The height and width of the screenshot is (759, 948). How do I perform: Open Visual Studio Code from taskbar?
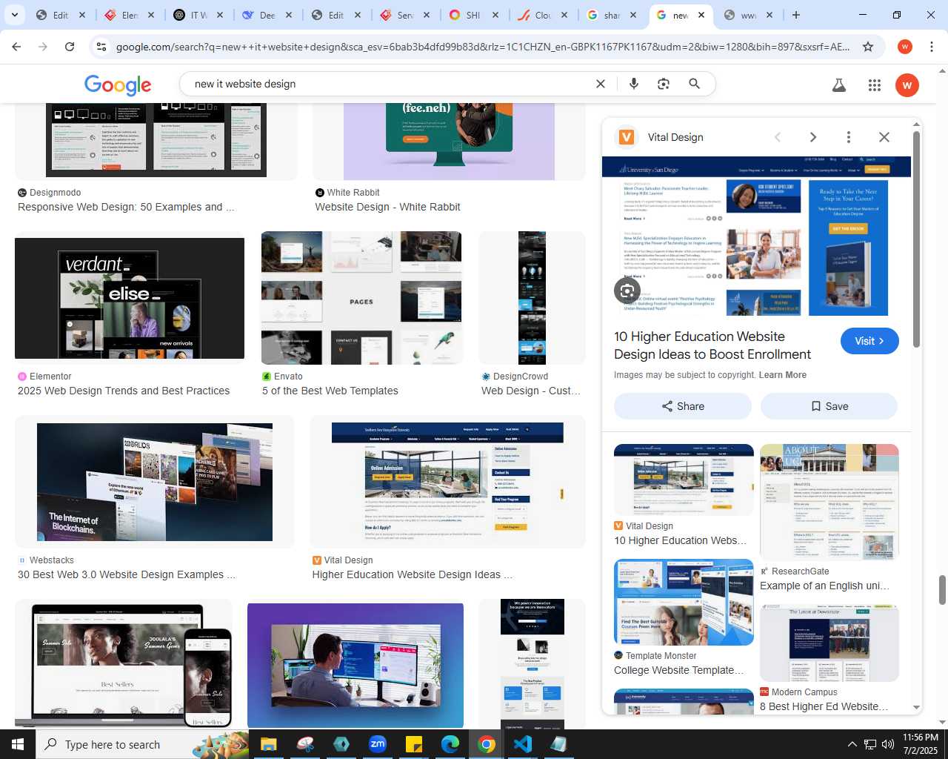pyautogui.click(x=523, y=744)
